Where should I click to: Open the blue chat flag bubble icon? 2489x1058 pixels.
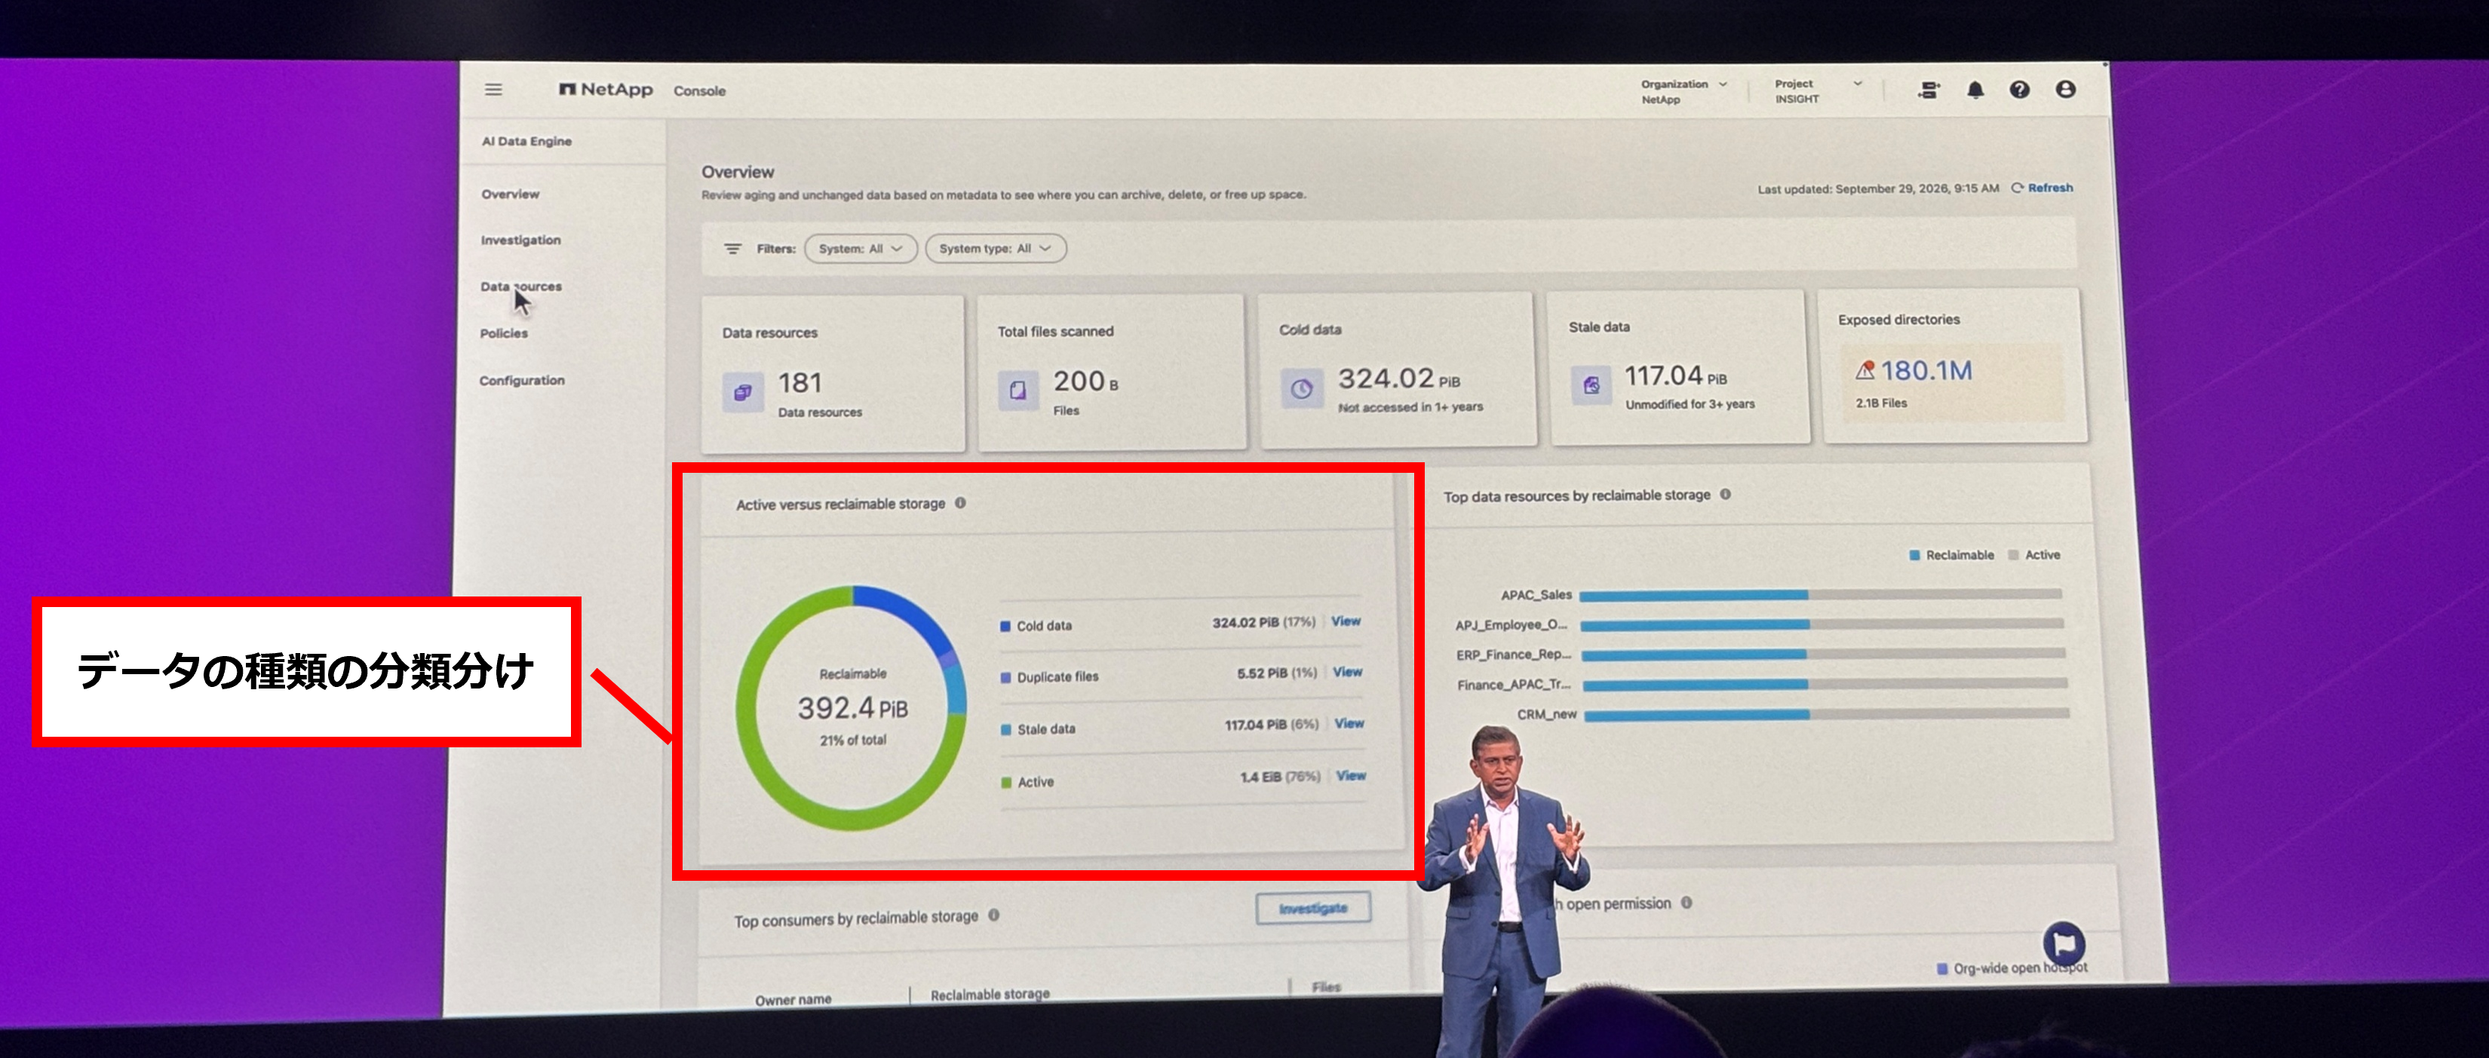point(2064,942)
